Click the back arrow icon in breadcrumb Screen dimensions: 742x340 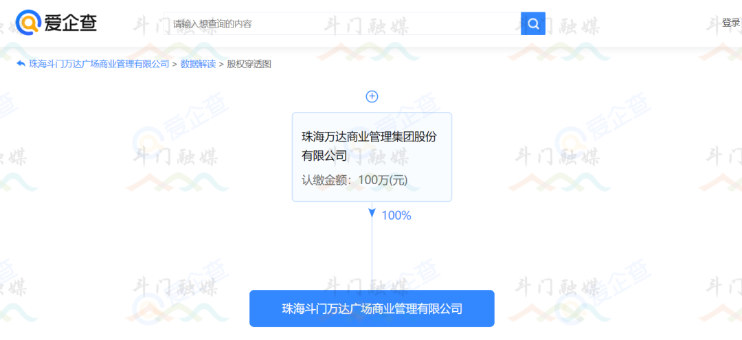(x=21, y=64)
